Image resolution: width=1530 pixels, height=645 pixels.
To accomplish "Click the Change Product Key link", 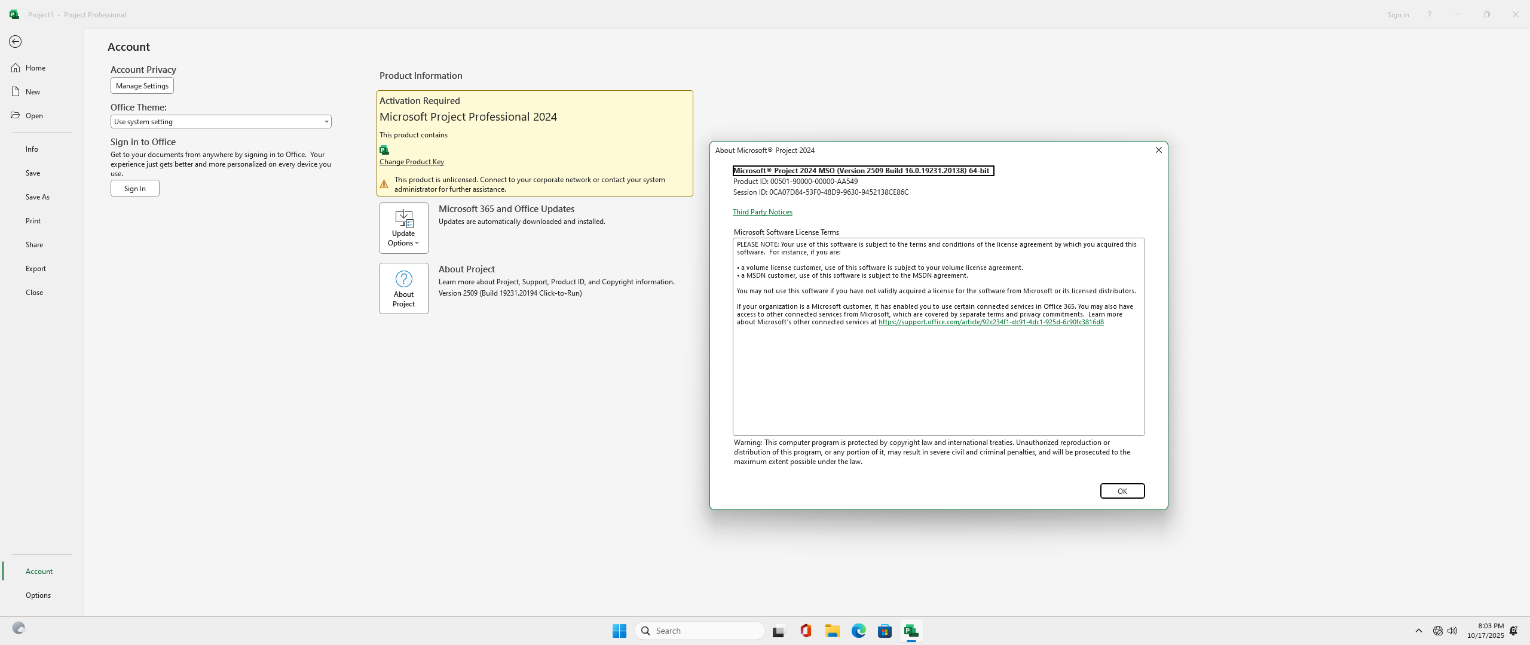I will pos(411,162).
